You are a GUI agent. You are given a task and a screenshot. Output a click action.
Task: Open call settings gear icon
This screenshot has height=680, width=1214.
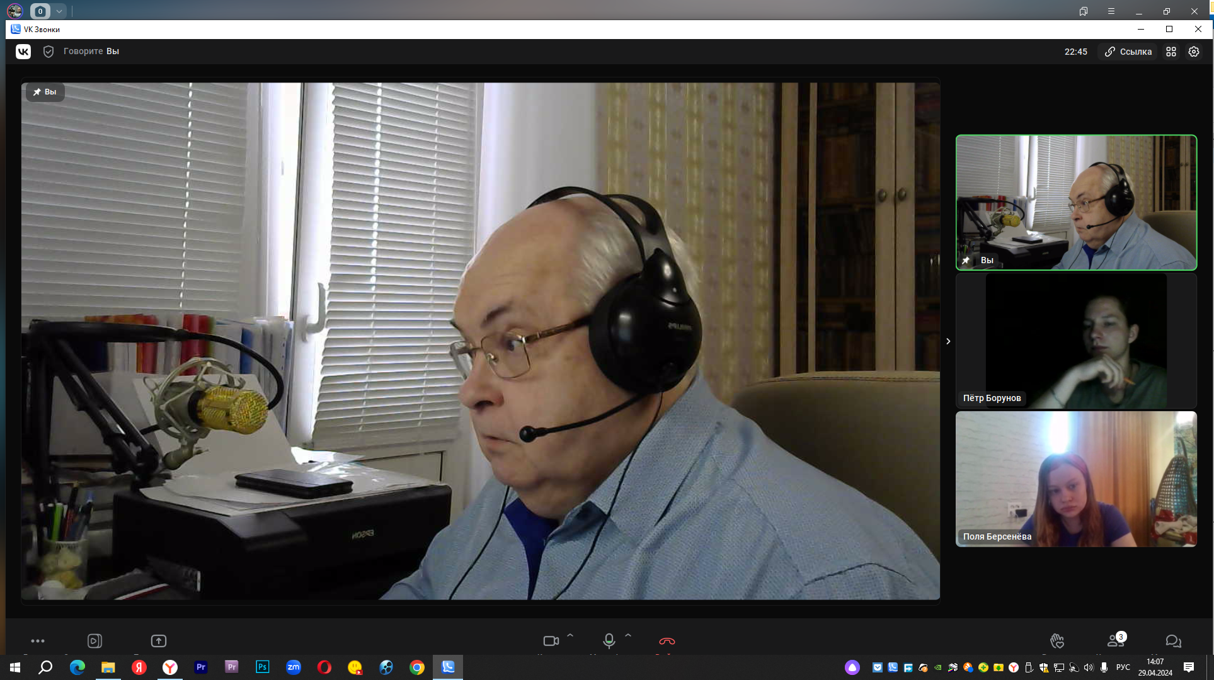coord(1194,52)
